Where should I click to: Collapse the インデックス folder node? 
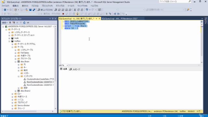point(19,76)
